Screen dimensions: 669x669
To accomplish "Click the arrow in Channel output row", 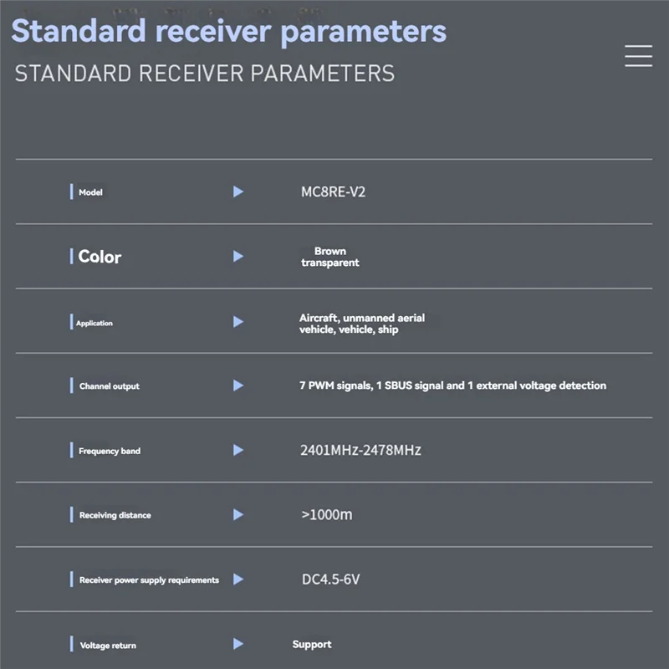I will 238,386.
